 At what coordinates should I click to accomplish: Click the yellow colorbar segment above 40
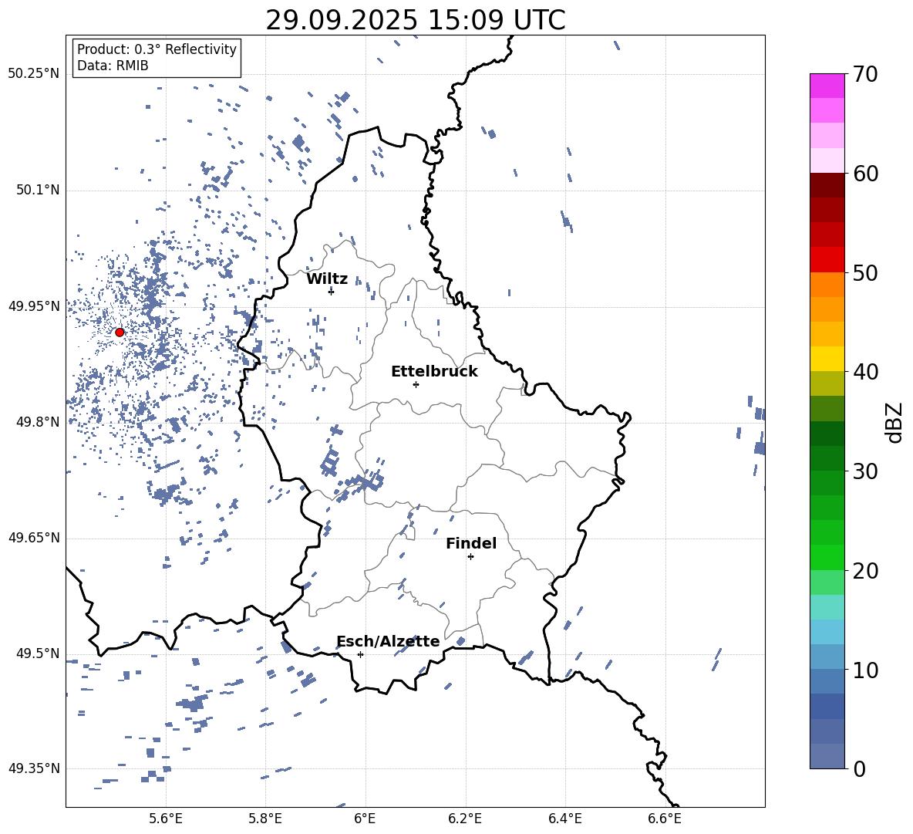click(827, 359)
